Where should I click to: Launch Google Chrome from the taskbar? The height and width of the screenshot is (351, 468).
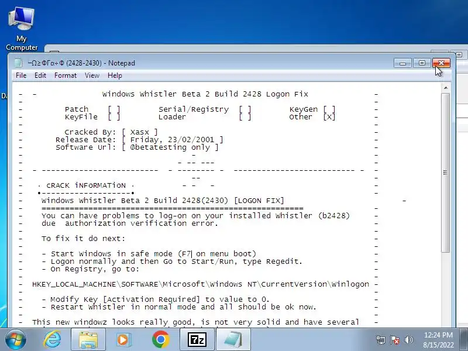pos(160,339)
